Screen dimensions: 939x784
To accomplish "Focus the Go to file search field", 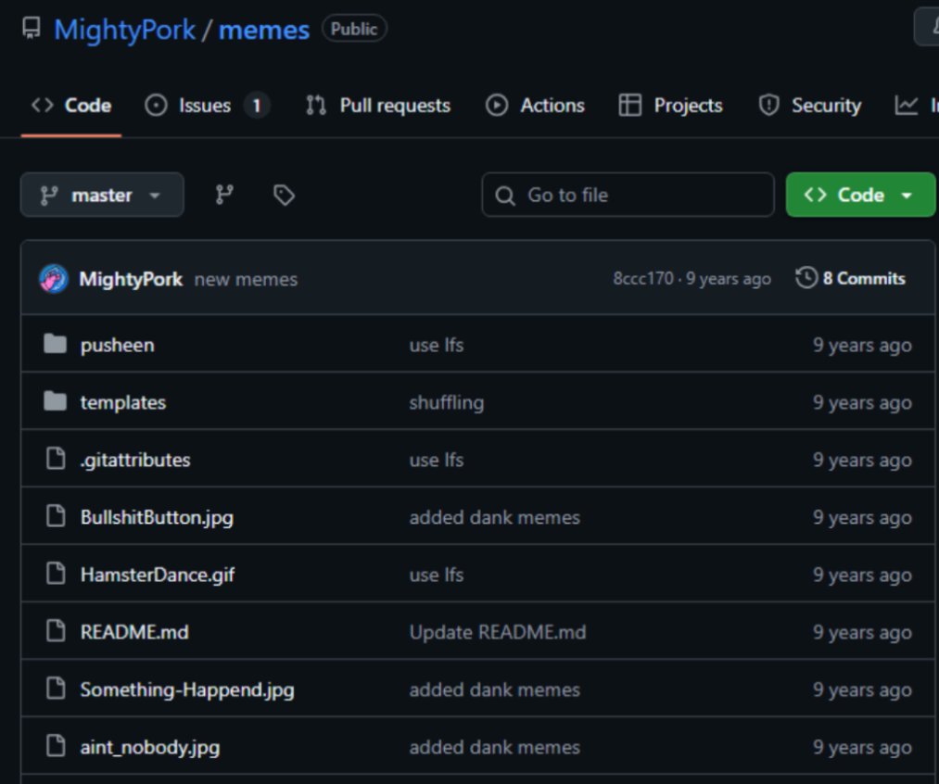I will tap(628, 195).
